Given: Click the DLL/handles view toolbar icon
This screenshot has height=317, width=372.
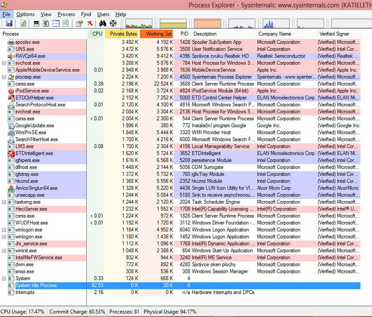Looking at the screenshot, I should 66,23.
